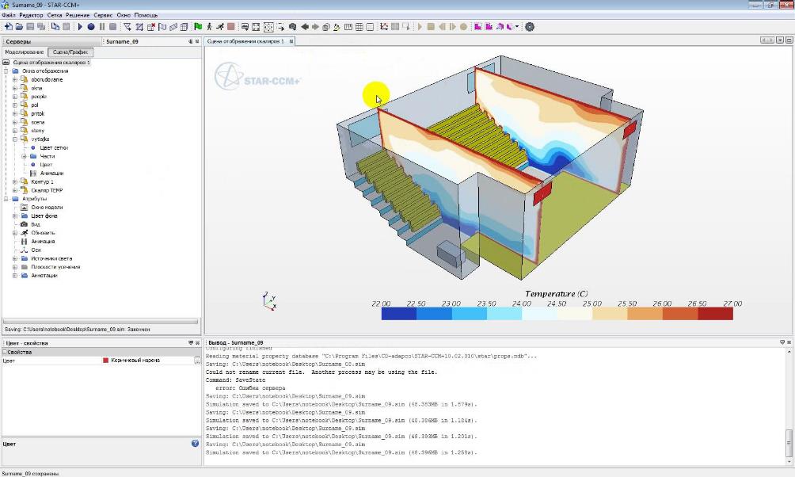This screenshot has height=477, width=795.
Task: Expand the Источники света folder
Action: tap(14, 258)
